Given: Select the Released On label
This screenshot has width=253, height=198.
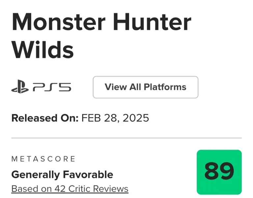Looking at the screenshot, I should [44, 118].
